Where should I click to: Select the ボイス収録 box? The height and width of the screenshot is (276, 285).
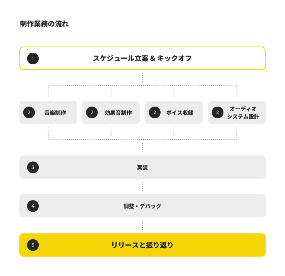point(174,112)
